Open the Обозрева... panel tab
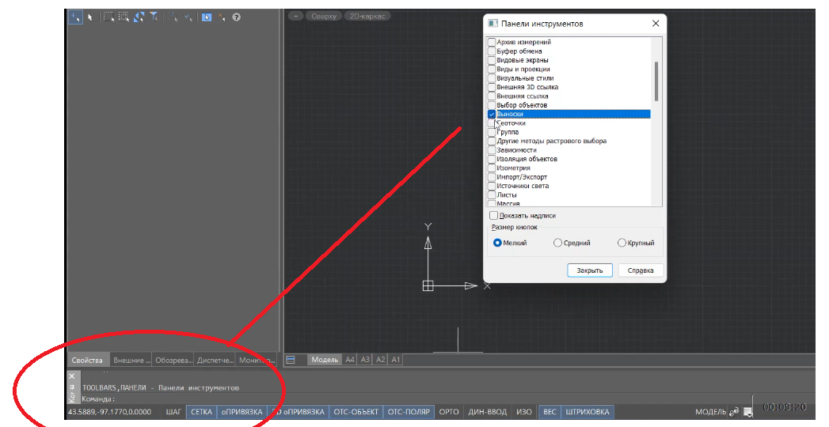829x427 pixels. 173,360
